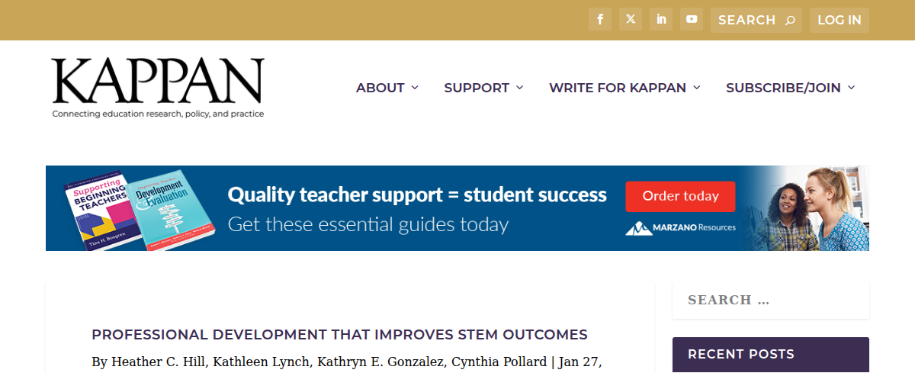The width and height of the screenshot is (915, 373).
Task: Expand the About menu chevron
Action: [x=415, y=88]
